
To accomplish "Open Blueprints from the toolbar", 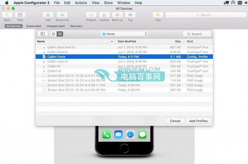I will (x=62, y=15).
